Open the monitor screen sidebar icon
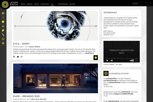 click(3, 39)
